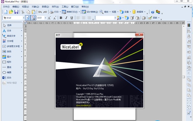Click the 数据库 database icon

click(x=134, y=12)
